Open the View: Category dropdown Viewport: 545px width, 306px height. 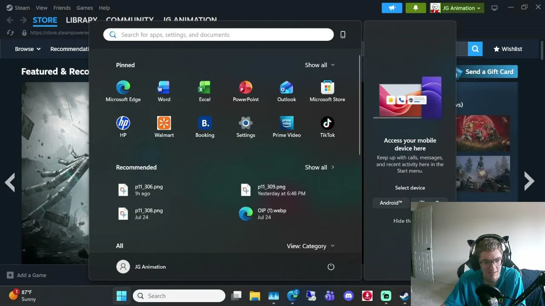coord(311,246)
